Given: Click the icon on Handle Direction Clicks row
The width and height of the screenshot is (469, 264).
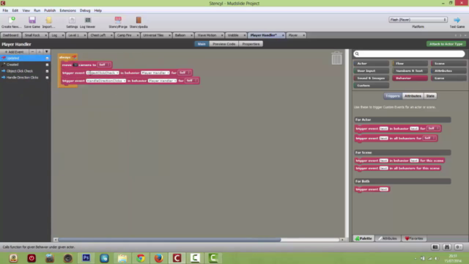Looking at the screenshot, I should (4, 78).
